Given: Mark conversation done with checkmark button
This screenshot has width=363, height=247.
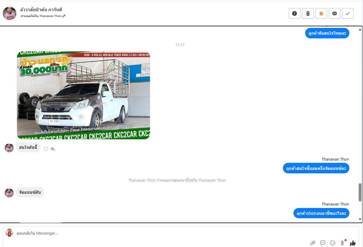Looking at the screenshot, I should pyautogui.click(x=348, y=13).
